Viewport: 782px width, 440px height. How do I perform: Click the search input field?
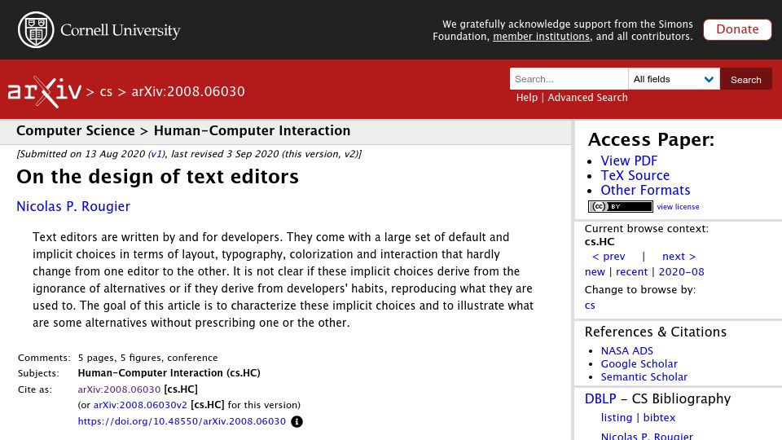pyautogui.click(x=569, y=79)
